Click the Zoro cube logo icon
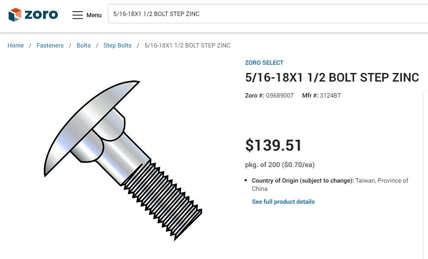This screenshot has width=428, height=259. click(15, 15)
